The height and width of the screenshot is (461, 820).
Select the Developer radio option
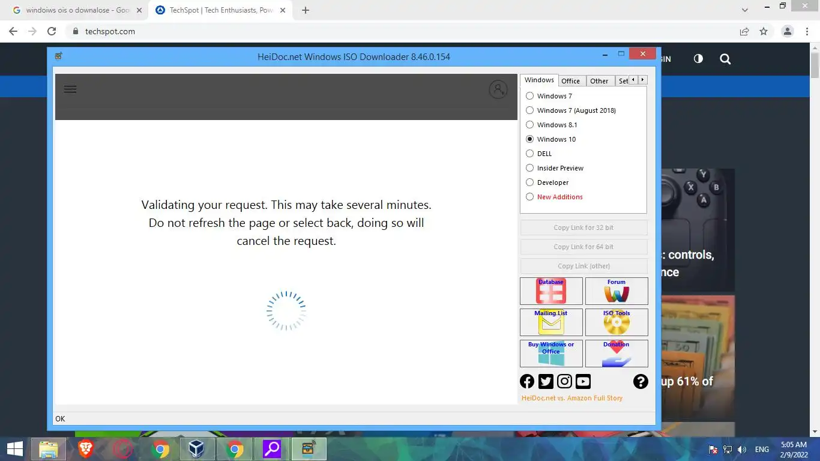[547, 182]
